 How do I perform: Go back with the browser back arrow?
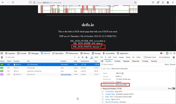3,2
